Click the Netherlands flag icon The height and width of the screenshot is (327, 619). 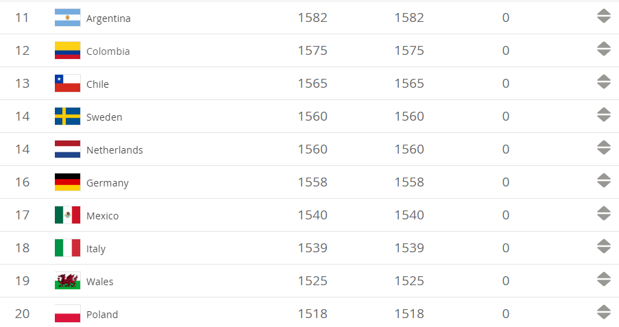67,149
